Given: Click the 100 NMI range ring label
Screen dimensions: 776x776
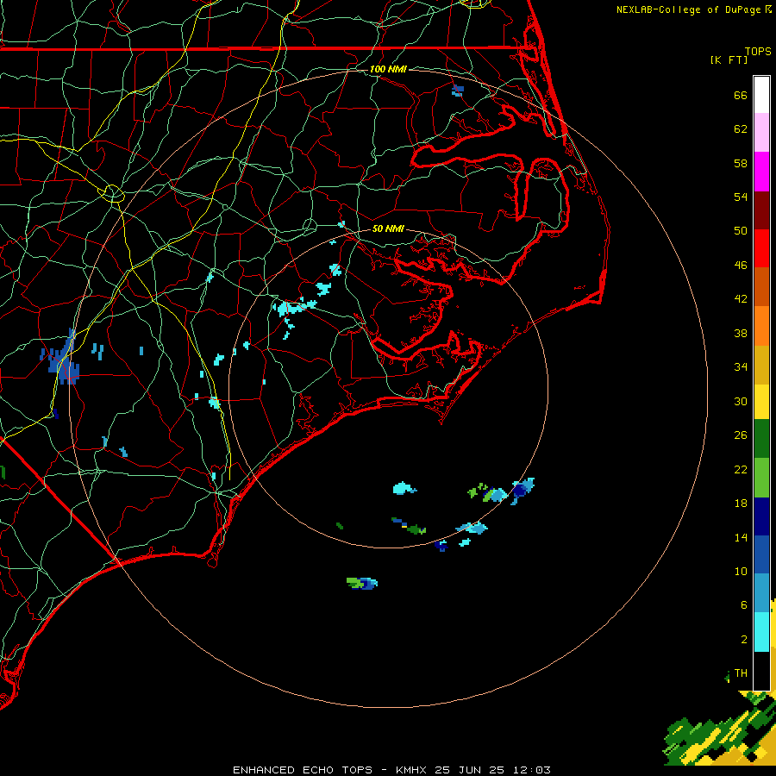Looking at the screenshot, I should click(x=388, y=69).
